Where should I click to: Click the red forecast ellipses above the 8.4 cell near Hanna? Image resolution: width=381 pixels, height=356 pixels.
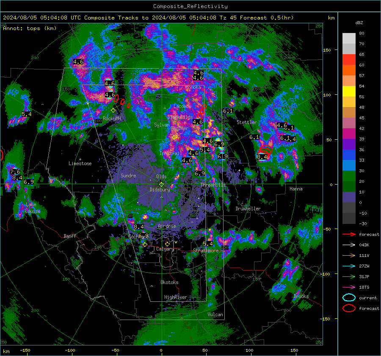coord(265,150)
